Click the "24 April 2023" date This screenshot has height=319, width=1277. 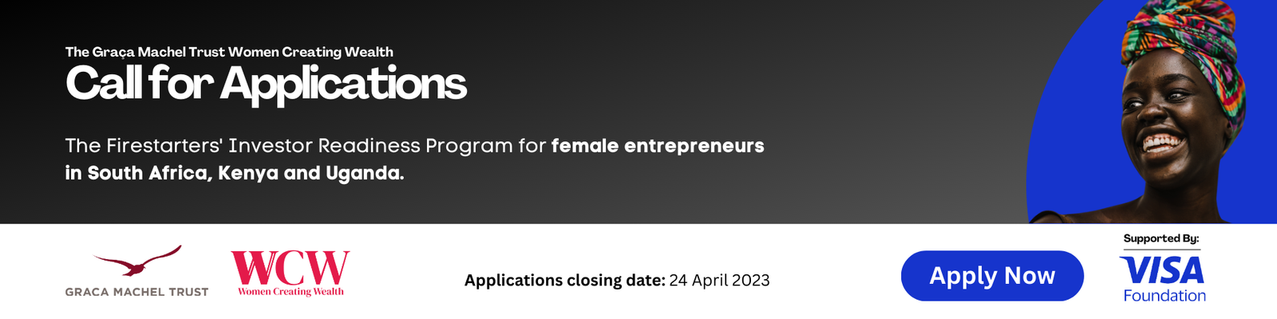[x=720, y=280]
